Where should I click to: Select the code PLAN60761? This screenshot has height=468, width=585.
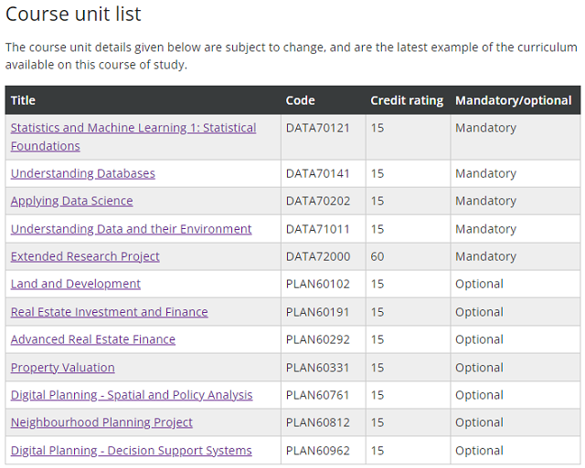point(318,395)
